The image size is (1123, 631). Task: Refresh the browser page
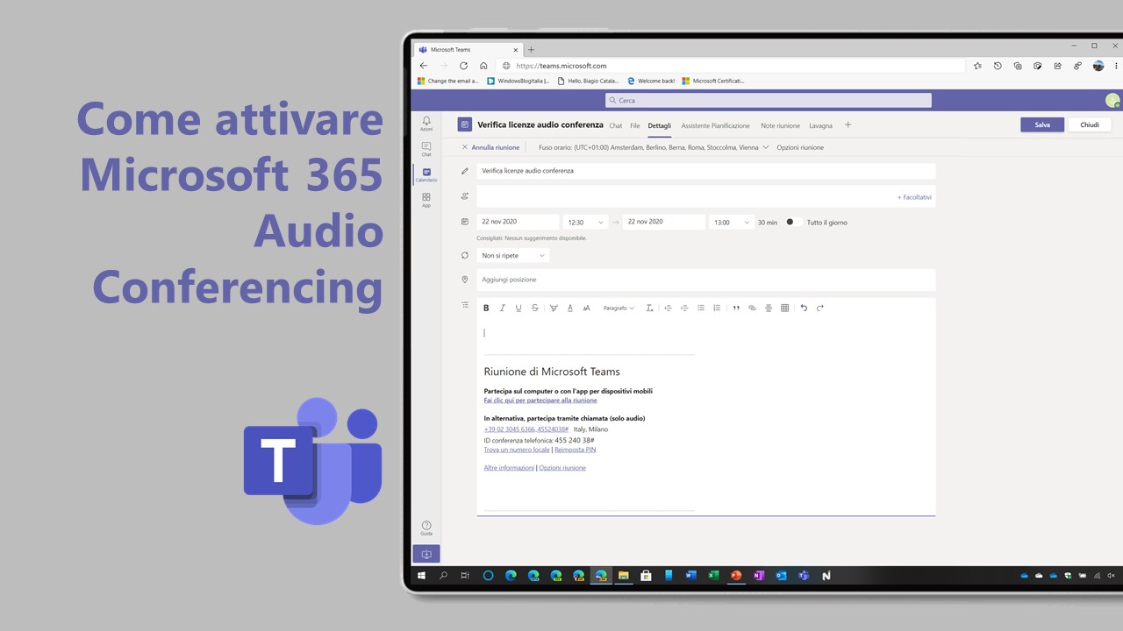(x=463, y=66)
